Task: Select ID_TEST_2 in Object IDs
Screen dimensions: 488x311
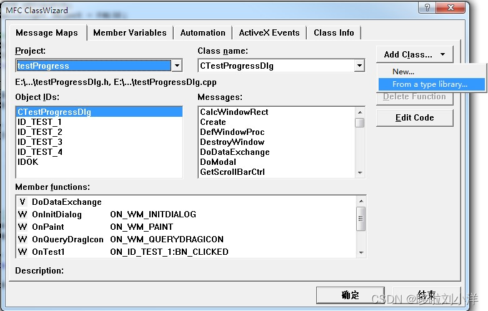Action: (99, 132)
